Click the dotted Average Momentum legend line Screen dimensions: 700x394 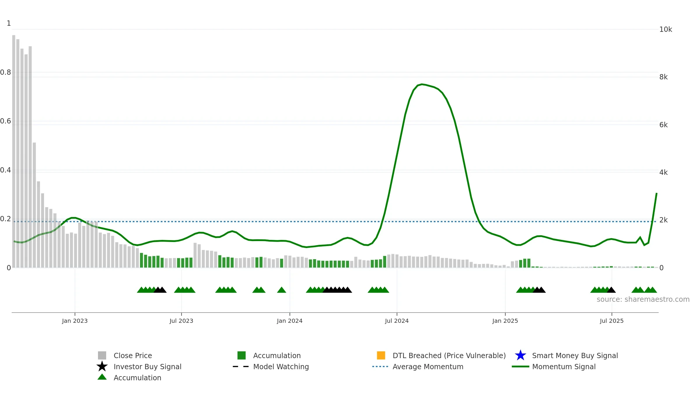click(x=380, y=367)
